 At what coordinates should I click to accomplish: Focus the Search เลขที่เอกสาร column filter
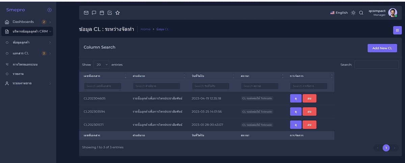pos(103,86)
